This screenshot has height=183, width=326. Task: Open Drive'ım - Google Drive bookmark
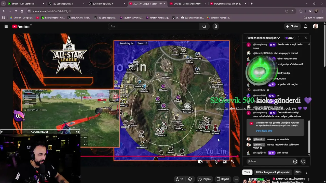[x=21, y=18]
